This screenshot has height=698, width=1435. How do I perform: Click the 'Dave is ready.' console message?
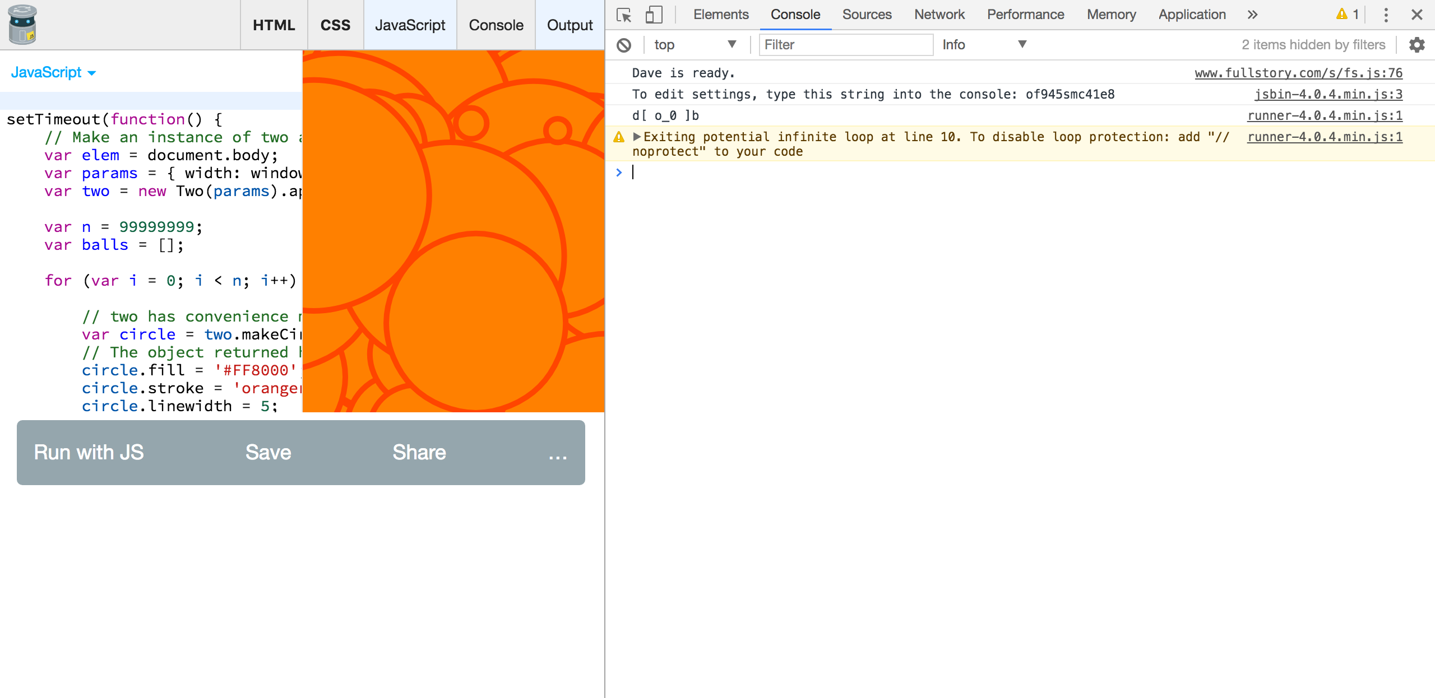click(683, 73)
